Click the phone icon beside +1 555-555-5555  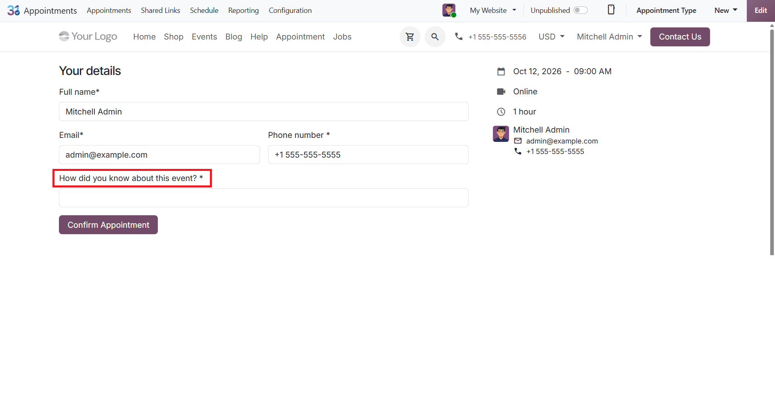518,151
